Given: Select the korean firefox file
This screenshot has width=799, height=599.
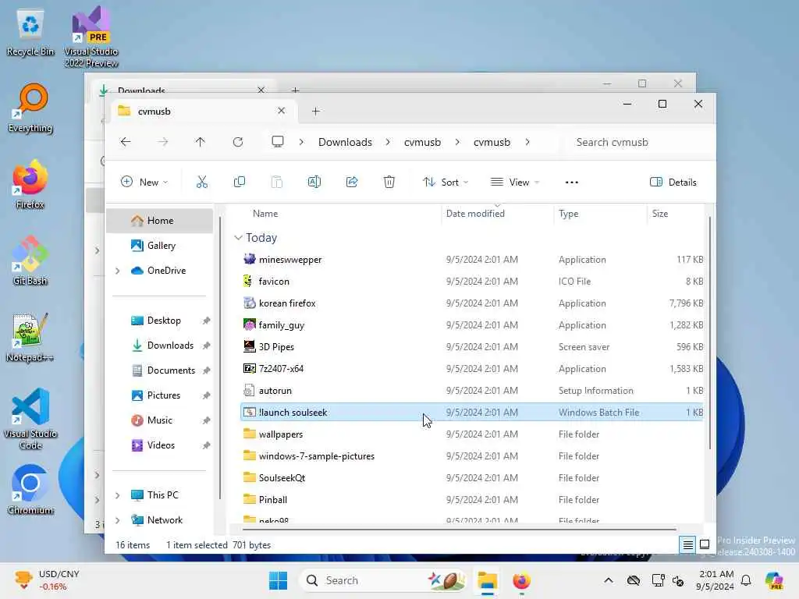Looking at the screenshot, I should (x=471, y=303).
